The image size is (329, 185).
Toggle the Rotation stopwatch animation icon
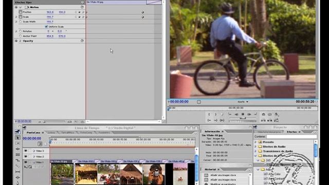(x=21, y=31)
